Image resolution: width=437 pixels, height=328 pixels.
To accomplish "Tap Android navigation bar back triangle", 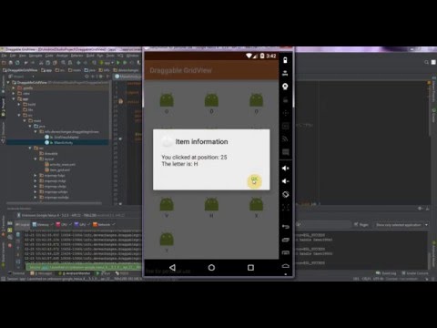I will point(172,268).
